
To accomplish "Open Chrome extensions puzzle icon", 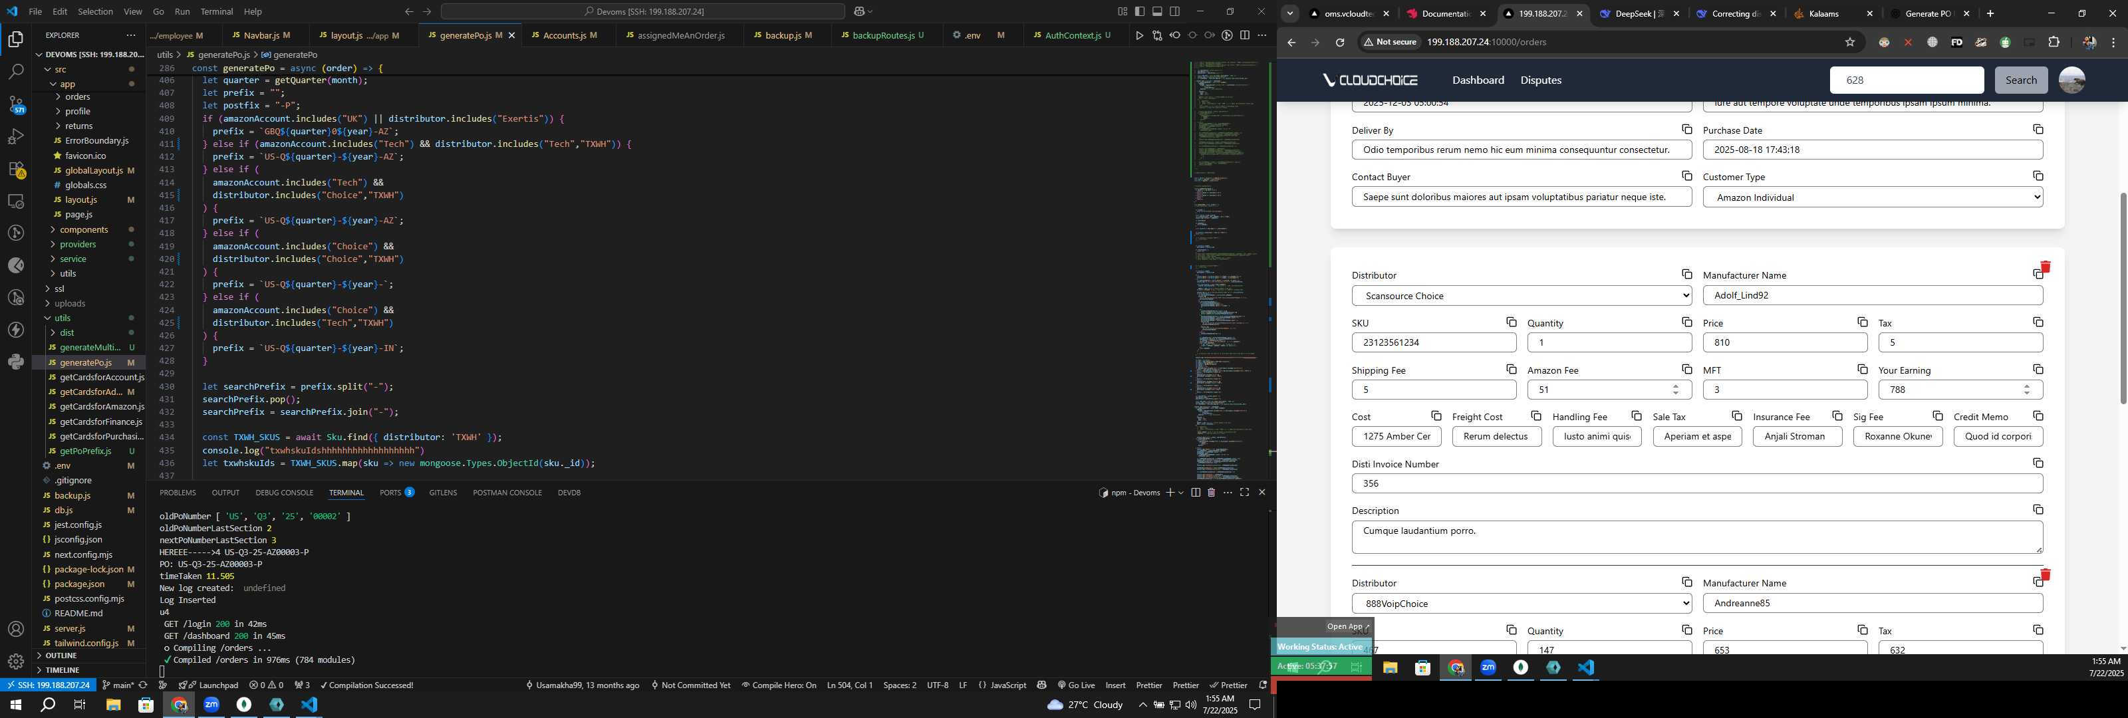I will click(2054, 42).
